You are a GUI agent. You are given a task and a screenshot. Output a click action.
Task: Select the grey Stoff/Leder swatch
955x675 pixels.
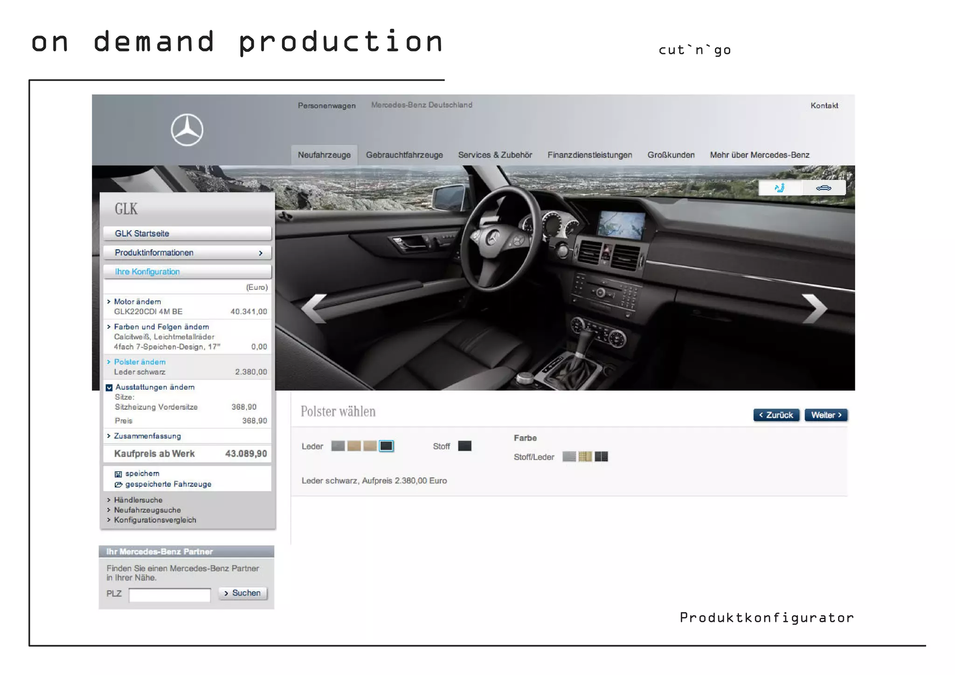pos(569,457)
